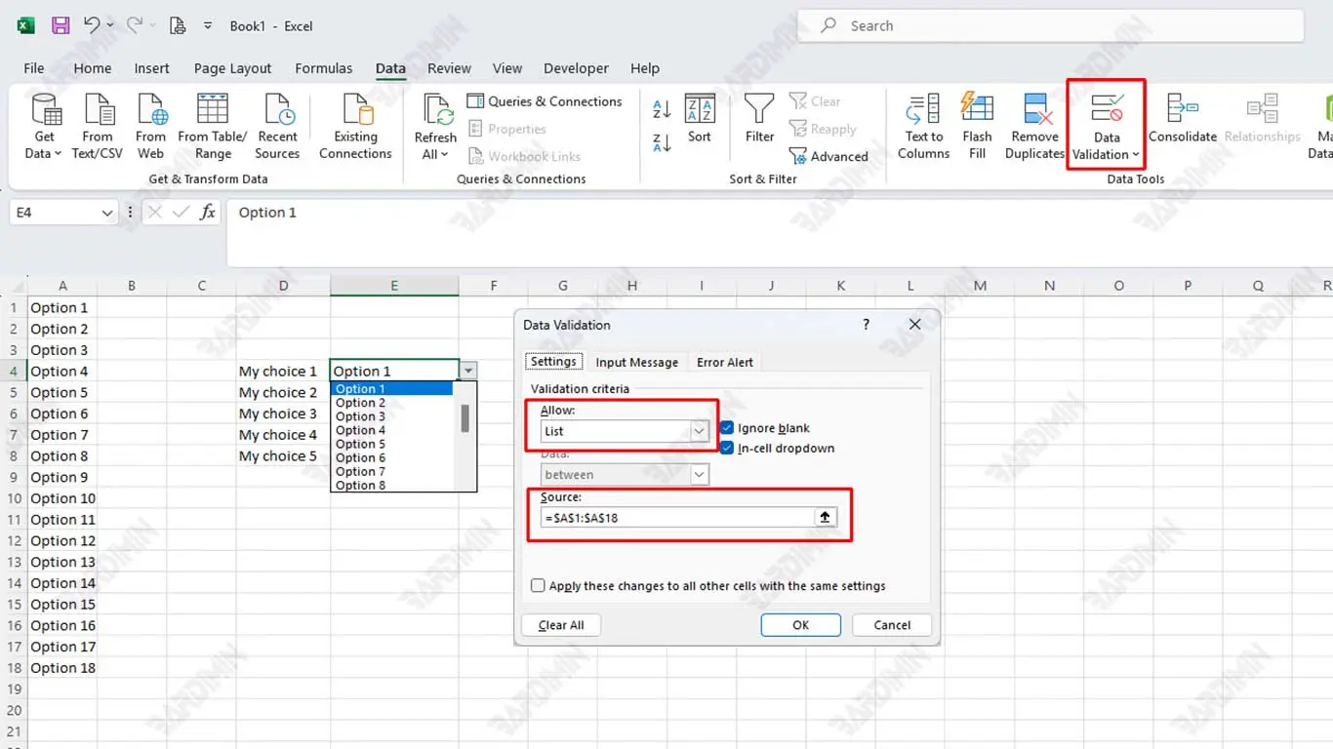Click the Save icon in title bar
Screen dimensions: 1333x749
click(x=61, y=26)
